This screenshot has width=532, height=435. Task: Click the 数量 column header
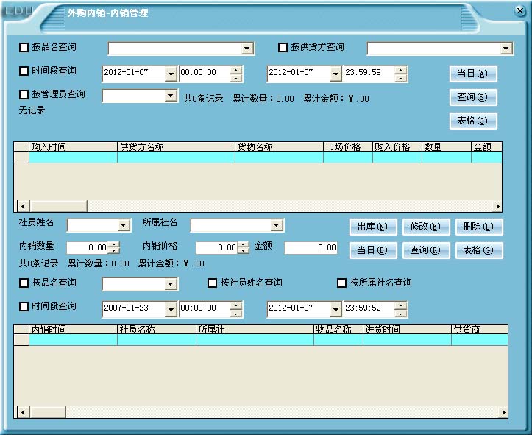pyautogui.click(x=447, y=147)
